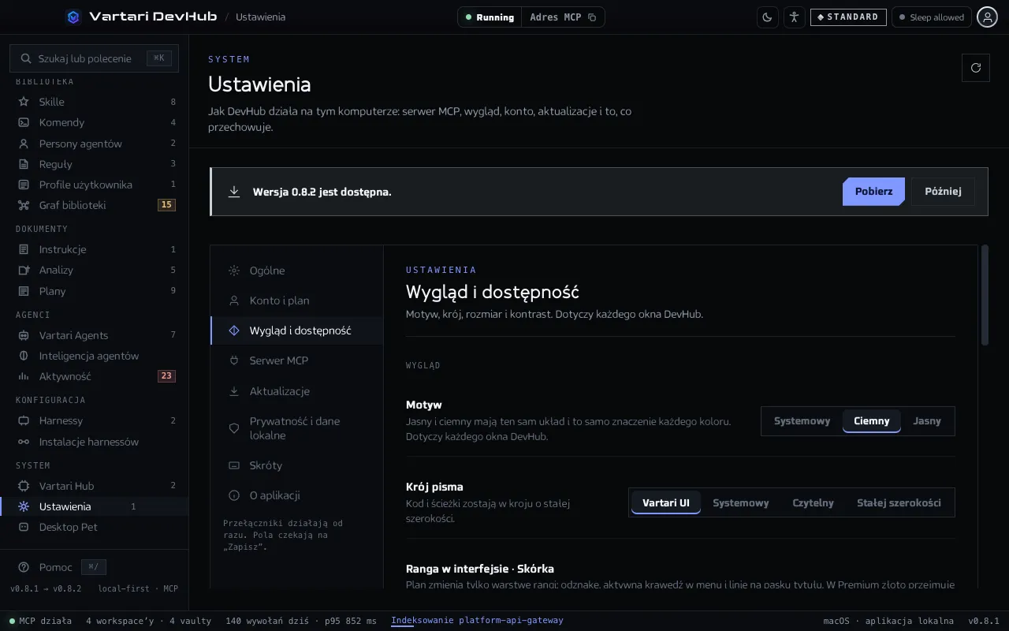Click the STANDARD plan badge
This screenshot has width=1009, height=631.
click(x=848, y=17)
